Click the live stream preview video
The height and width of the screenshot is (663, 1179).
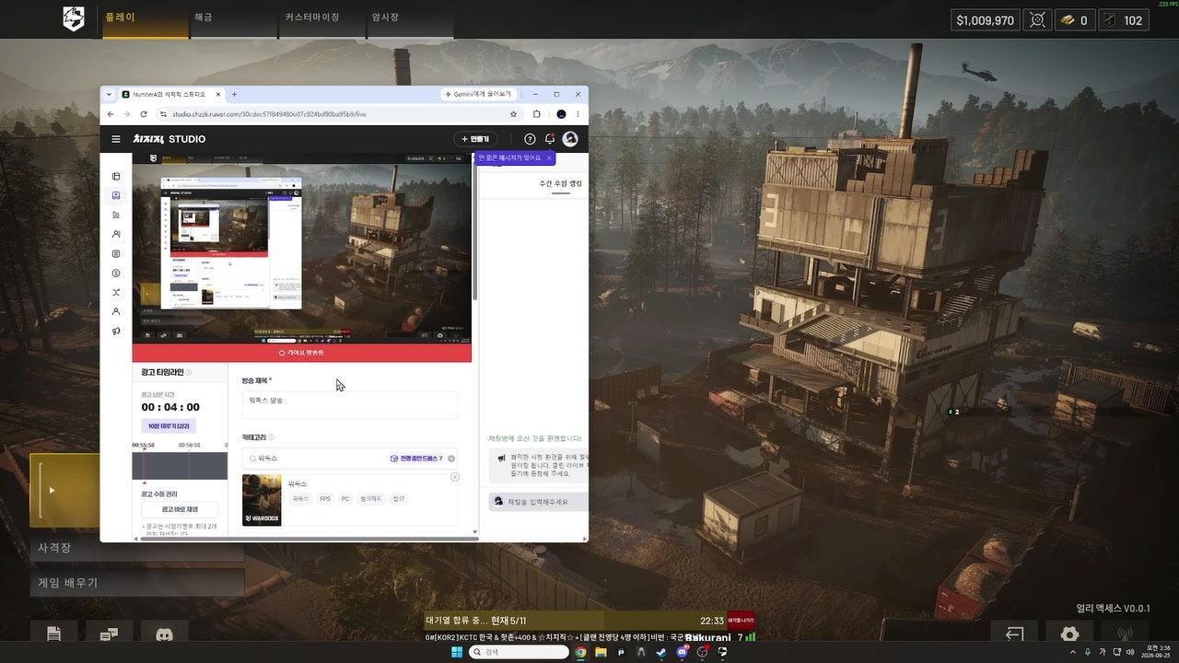tap(302, 249)
